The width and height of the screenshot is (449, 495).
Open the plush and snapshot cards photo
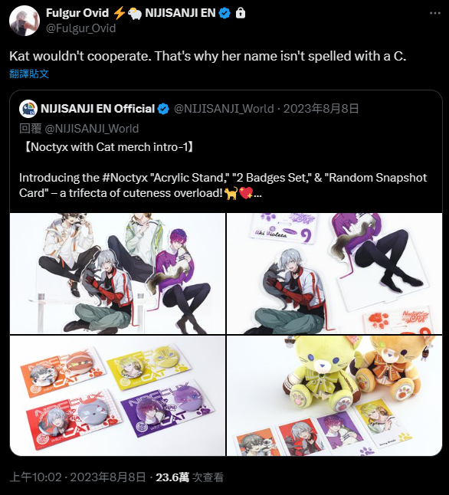point(334,395)
